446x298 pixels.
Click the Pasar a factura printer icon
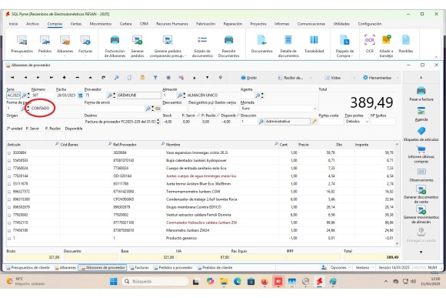click(421, 91)
